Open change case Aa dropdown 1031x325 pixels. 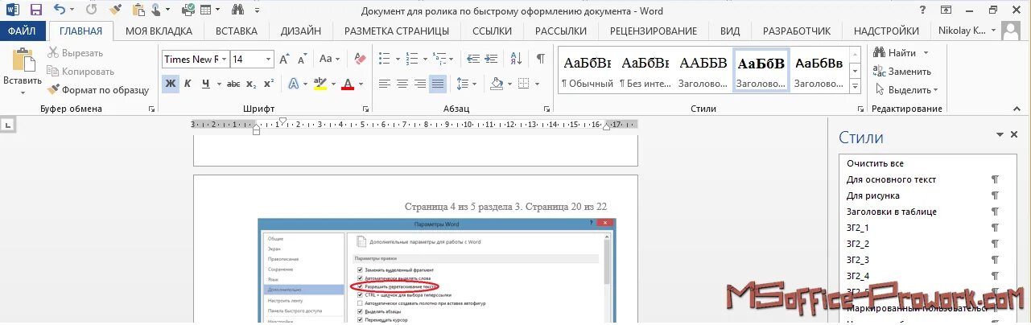coord(330,59)
